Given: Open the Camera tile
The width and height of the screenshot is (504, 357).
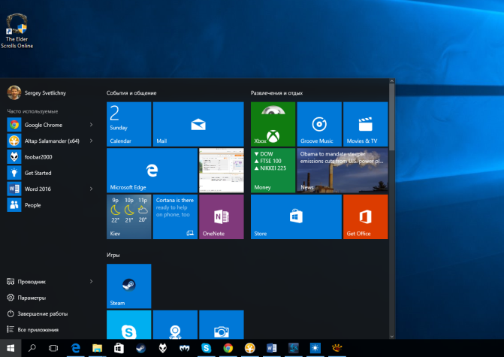Looking at the screenshot, I should click(222, 325).
